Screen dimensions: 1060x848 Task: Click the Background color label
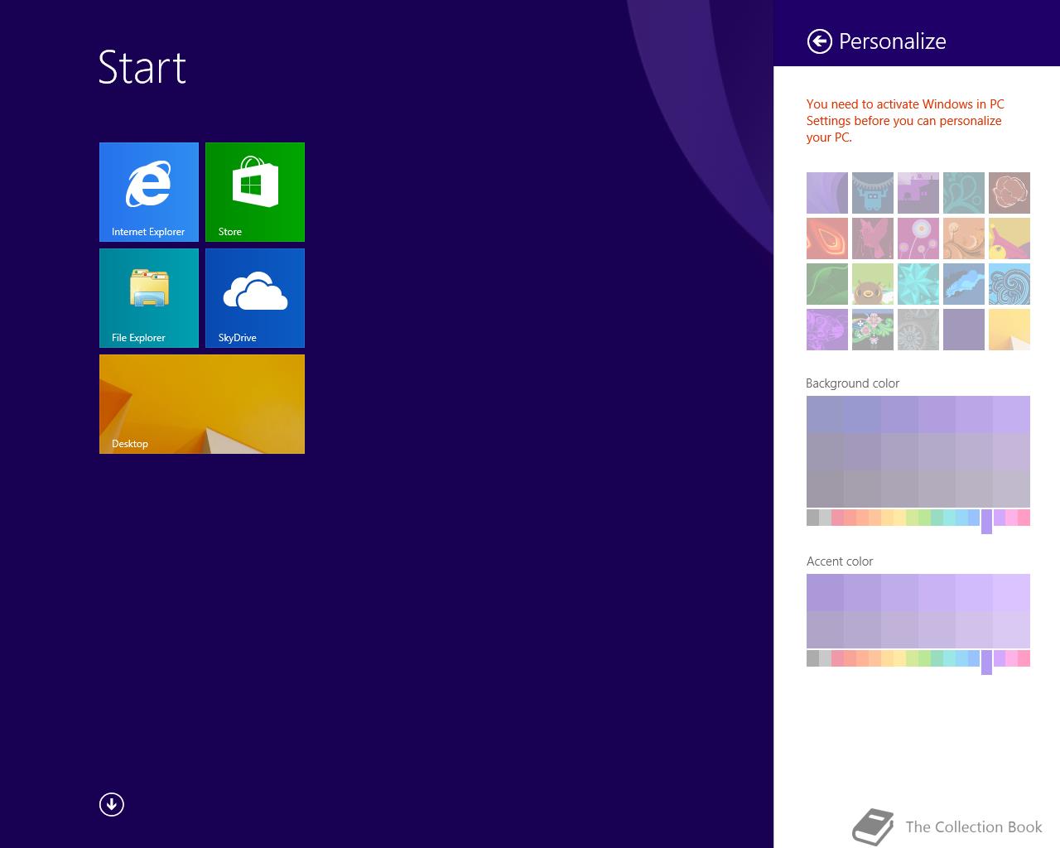click(x=852, y=383)
